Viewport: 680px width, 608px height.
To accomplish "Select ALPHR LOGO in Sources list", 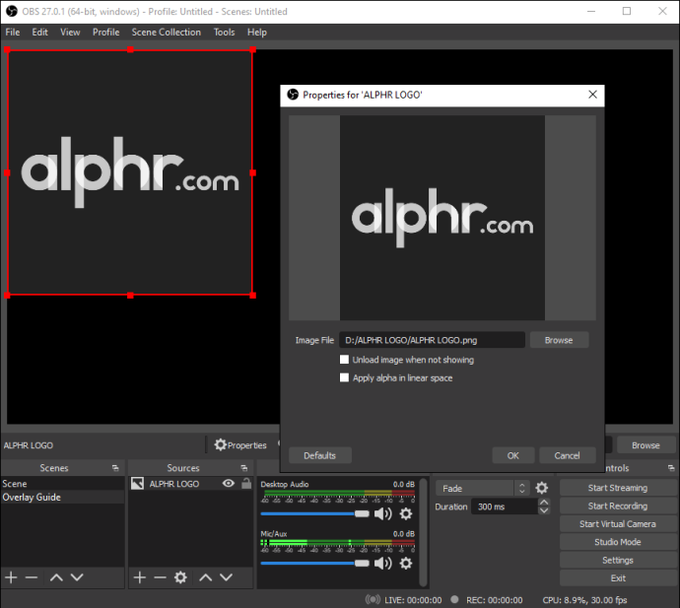I will 191,484.
